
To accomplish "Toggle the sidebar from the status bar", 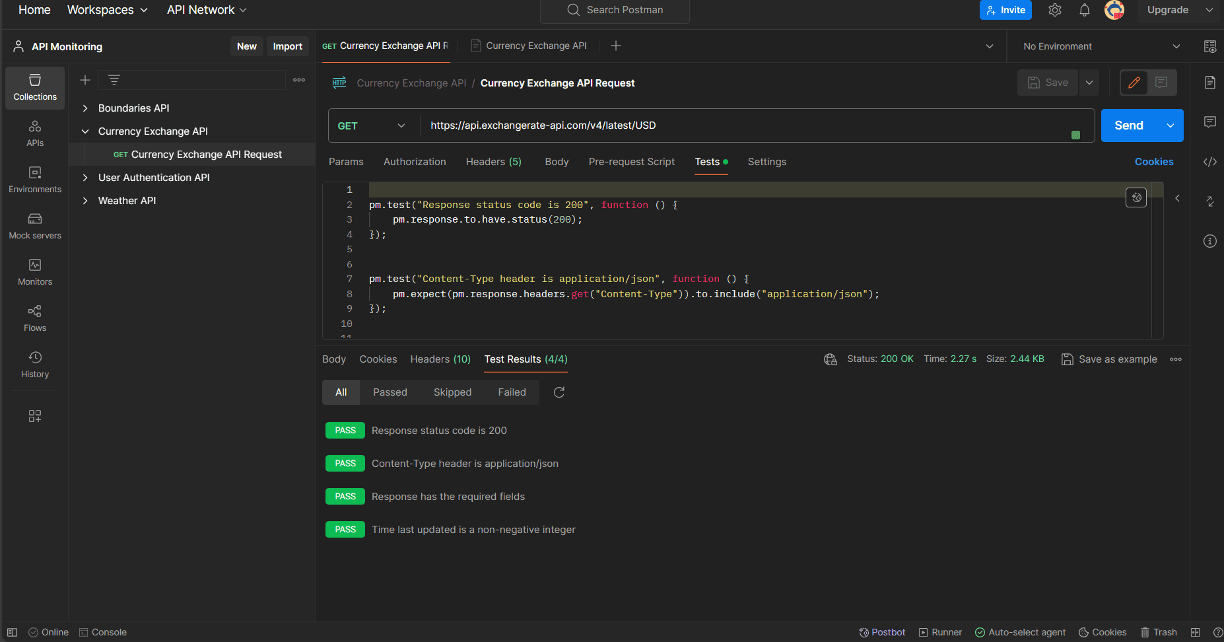I will tap(12, 632).
